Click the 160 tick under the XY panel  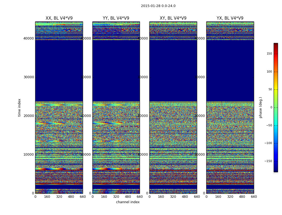pos(161,197)
